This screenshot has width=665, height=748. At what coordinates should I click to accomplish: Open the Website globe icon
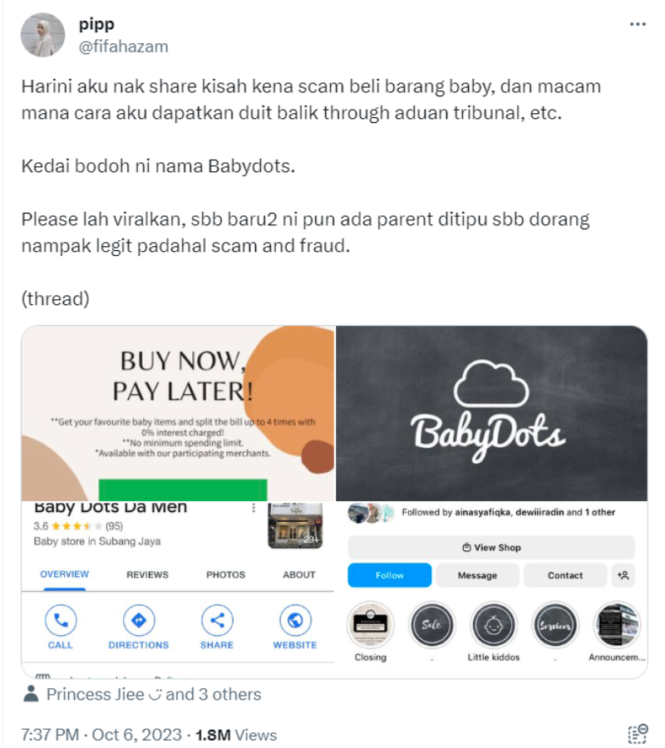point(295,620)
